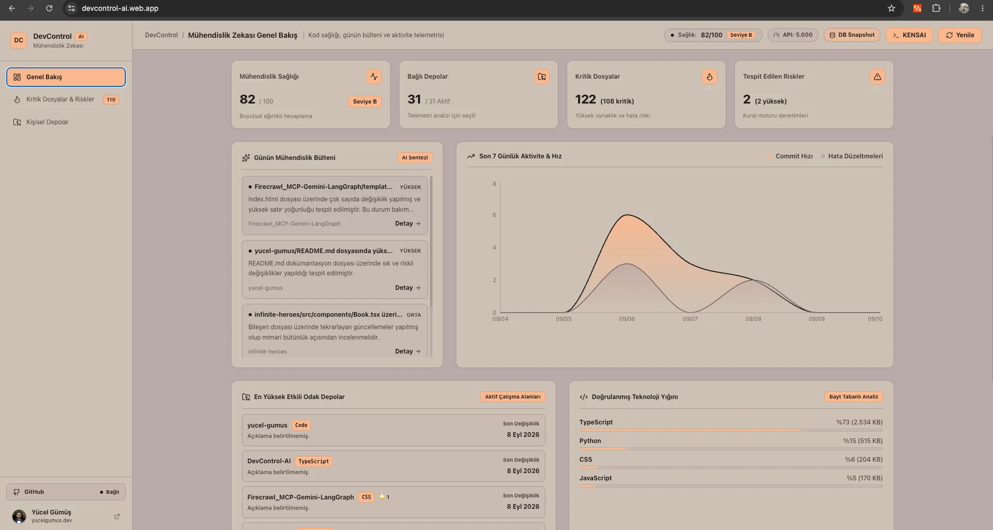This screenshot has width=993, height=530.
Task: Open the KENSAI terminal button
Action: tap(909, 35)
